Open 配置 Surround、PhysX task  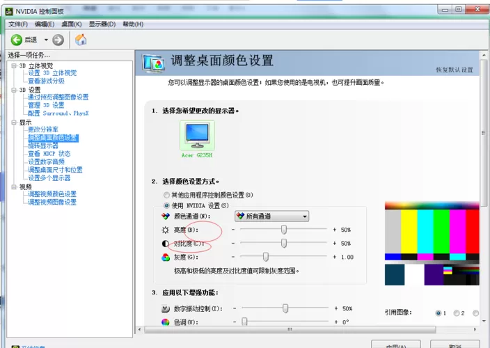(58, 113)
